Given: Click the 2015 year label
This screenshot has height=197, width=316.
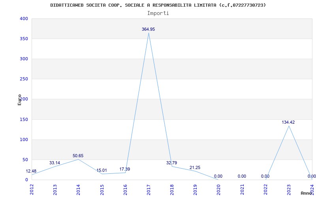Looking at the screenshot, I should [x=102, y=190].
